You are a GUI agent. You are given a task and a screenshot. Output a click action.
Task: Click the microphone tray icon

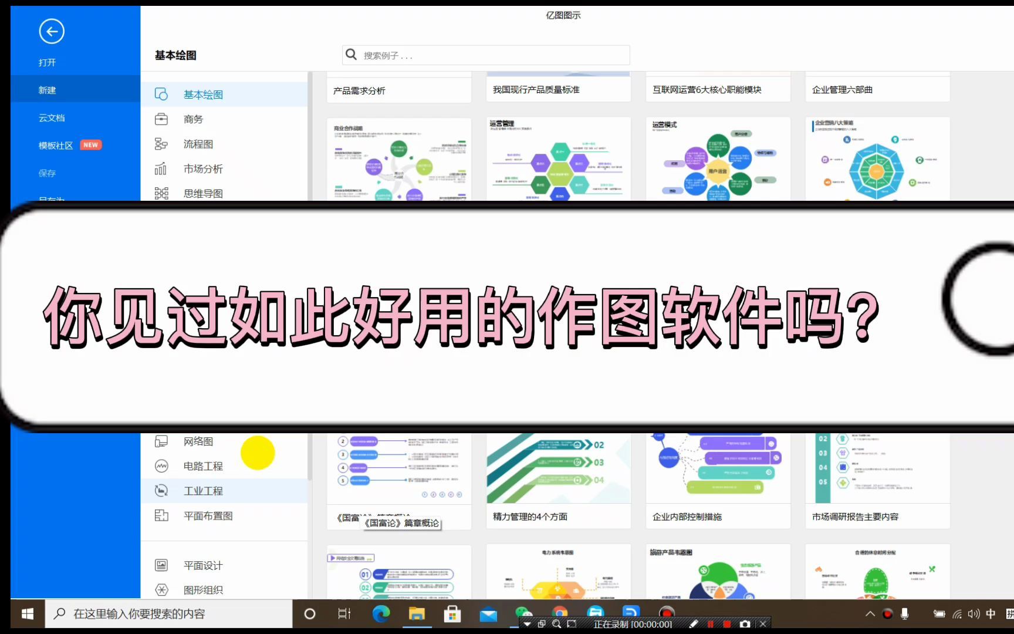[905, 614]
